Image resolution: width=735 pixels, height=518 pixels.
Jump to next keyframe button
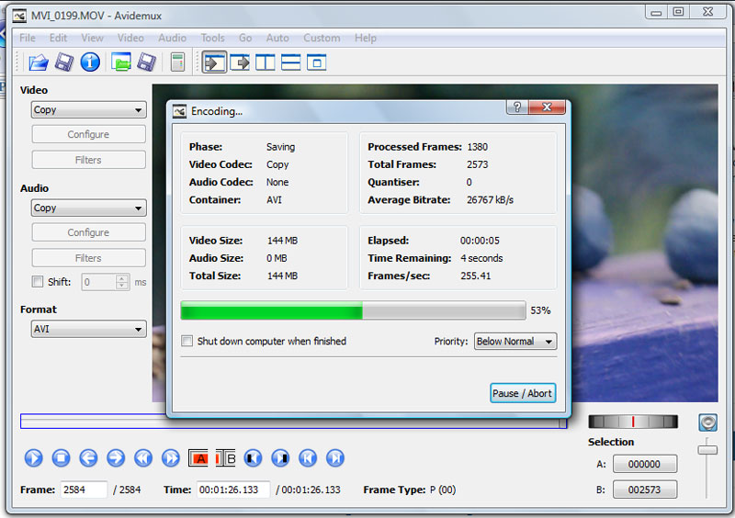click(171, 457)
